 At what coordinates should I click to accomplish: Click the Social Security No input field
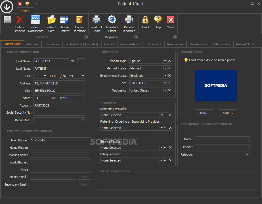(x=59, y=113)
